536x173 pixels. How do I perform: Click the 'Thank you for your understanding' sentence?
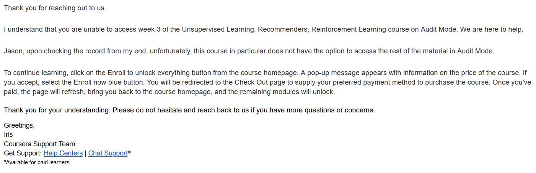[x=57, y=110]
